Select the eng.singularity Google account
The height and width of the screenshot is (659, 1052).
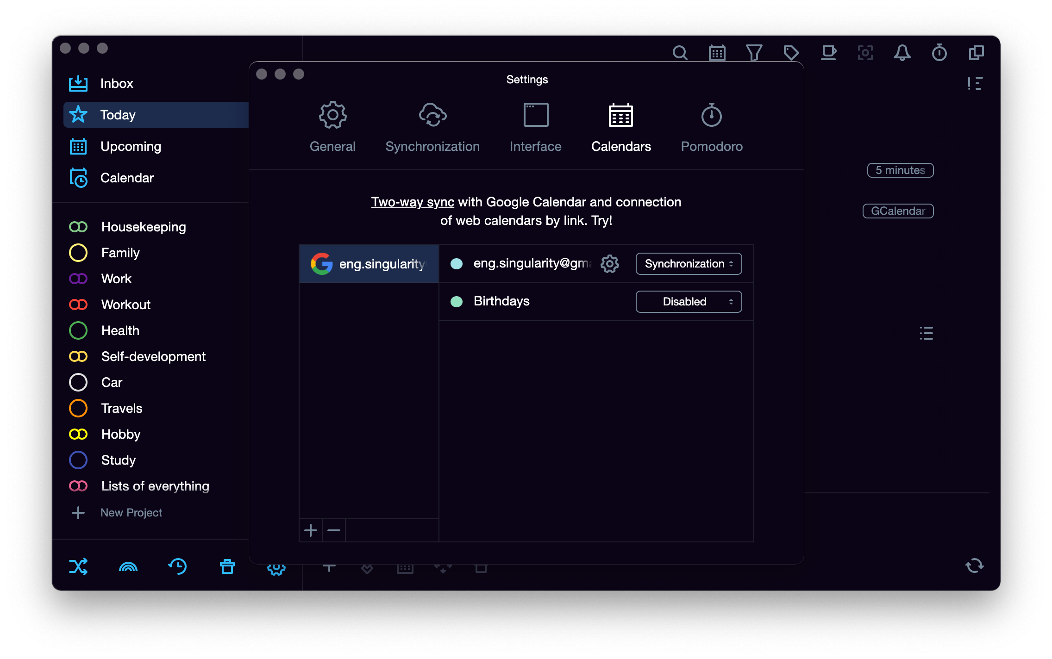(x=369, y=264)
